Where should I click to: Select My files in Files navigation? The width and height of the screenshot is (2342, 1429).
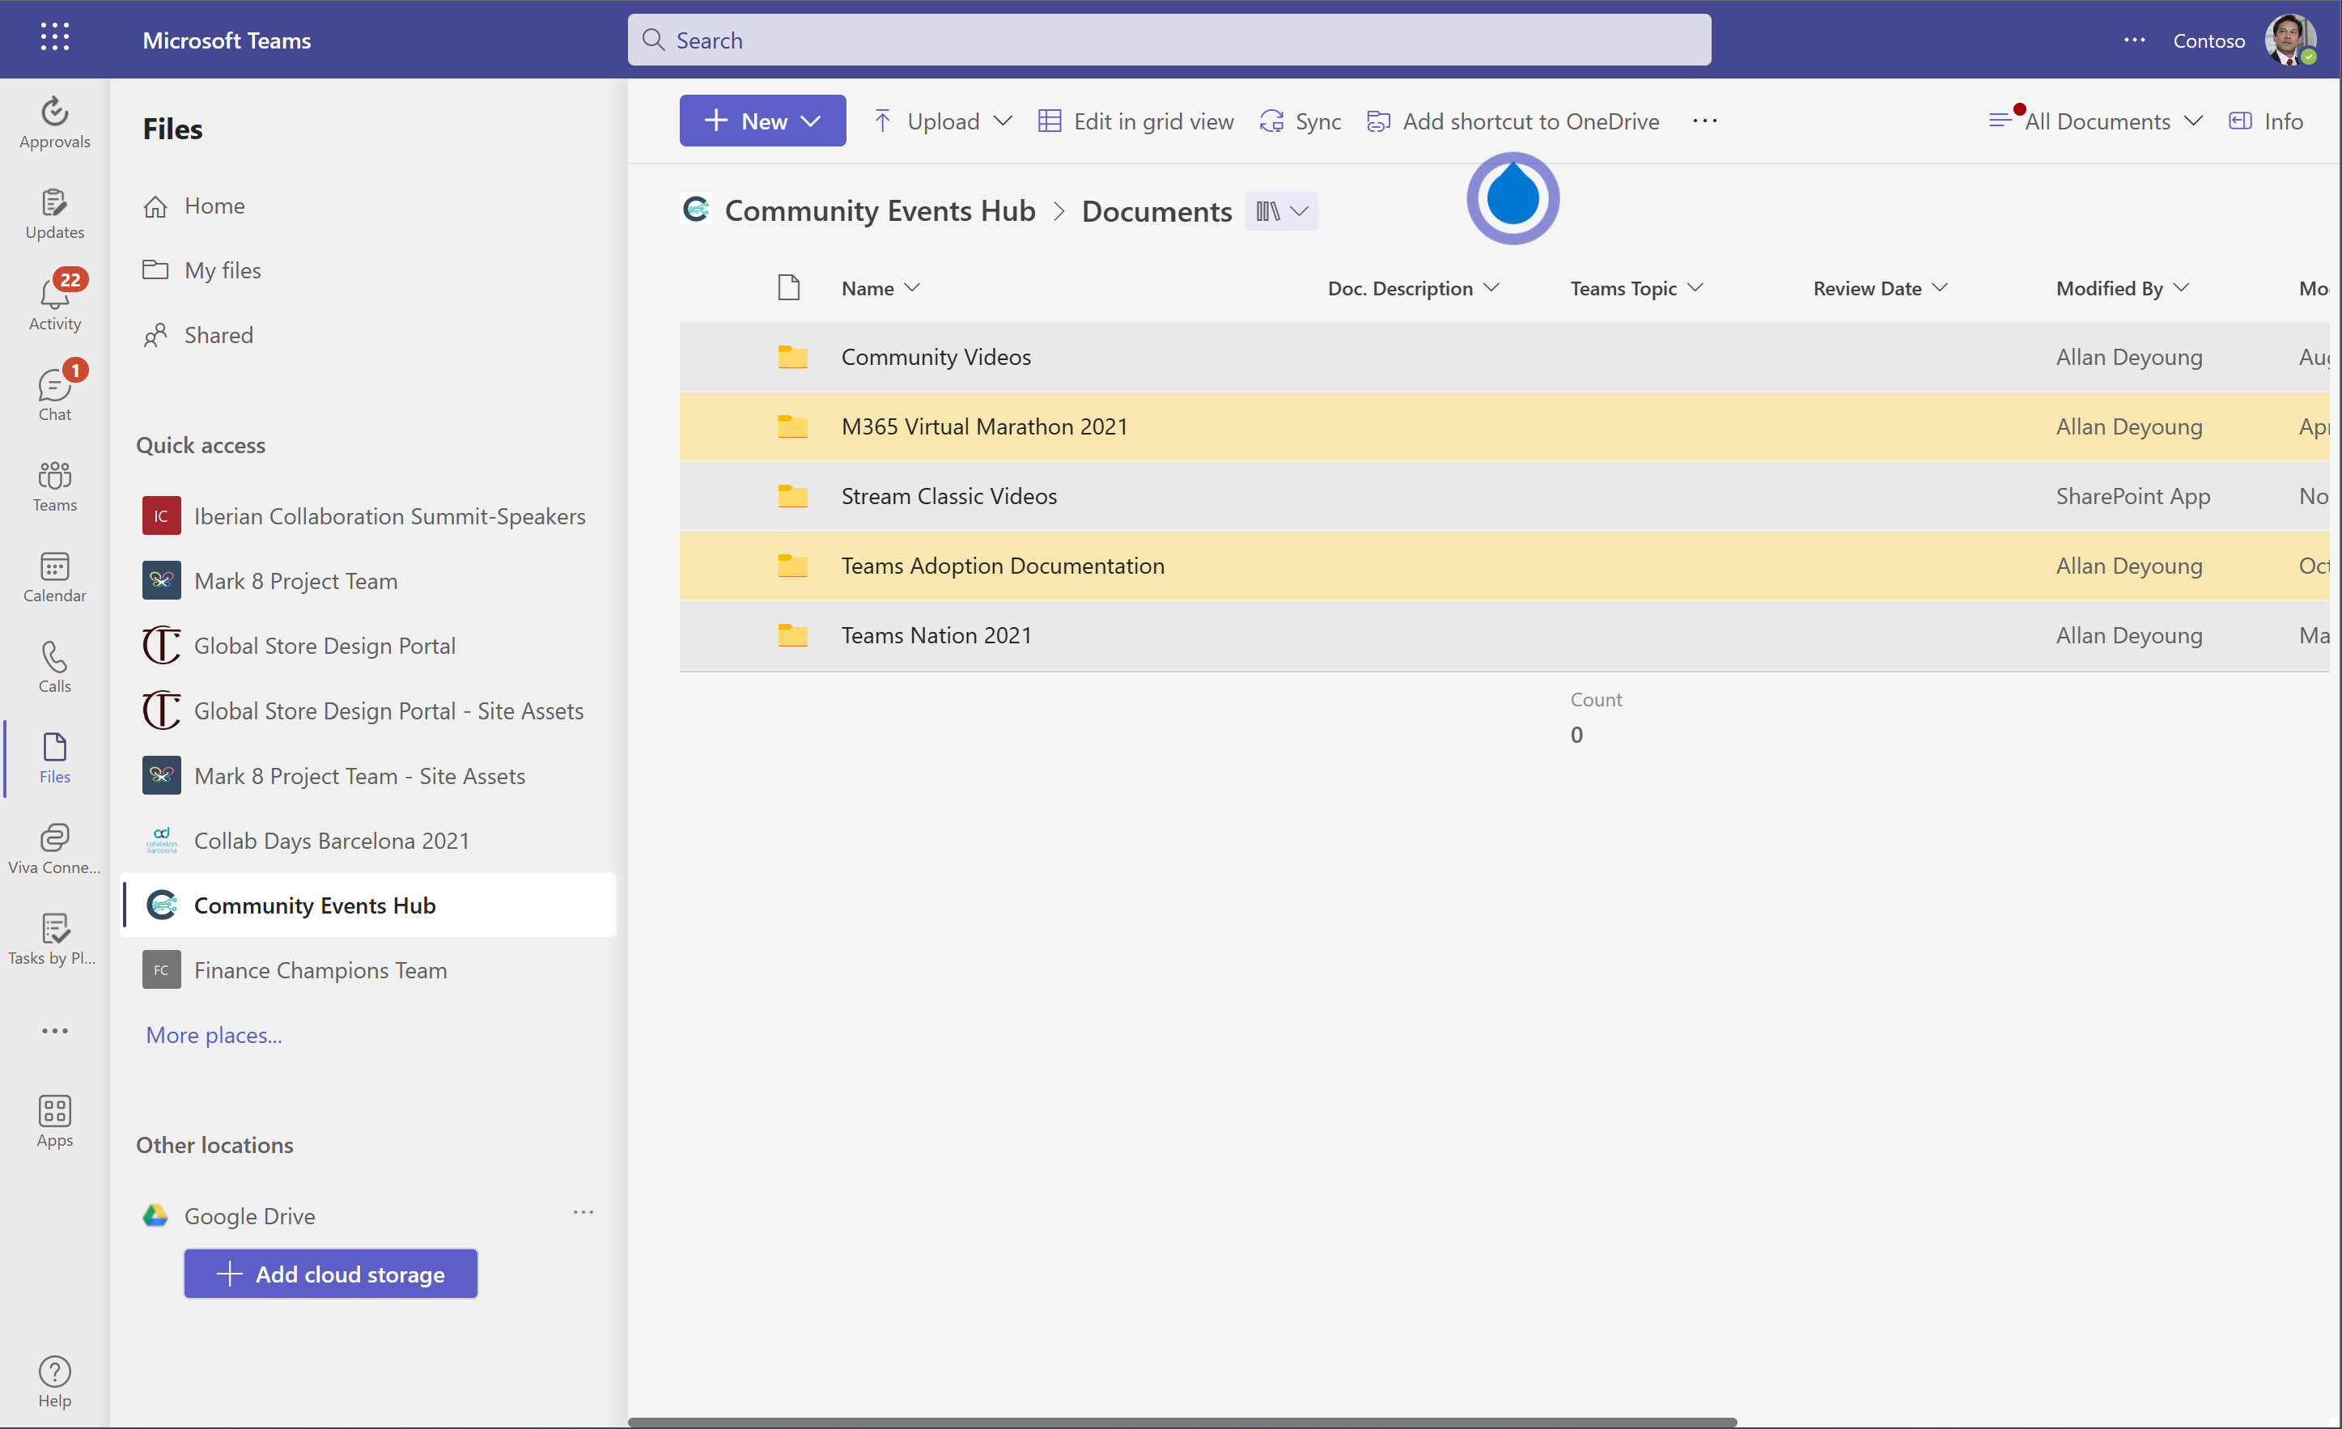click(x=222, y=269)
